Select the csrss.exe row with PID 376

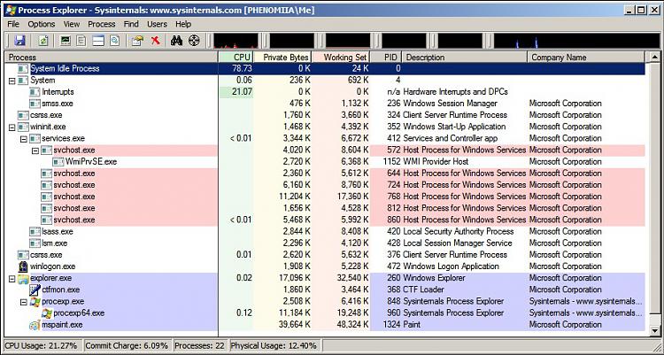click(x=325, y=255)
